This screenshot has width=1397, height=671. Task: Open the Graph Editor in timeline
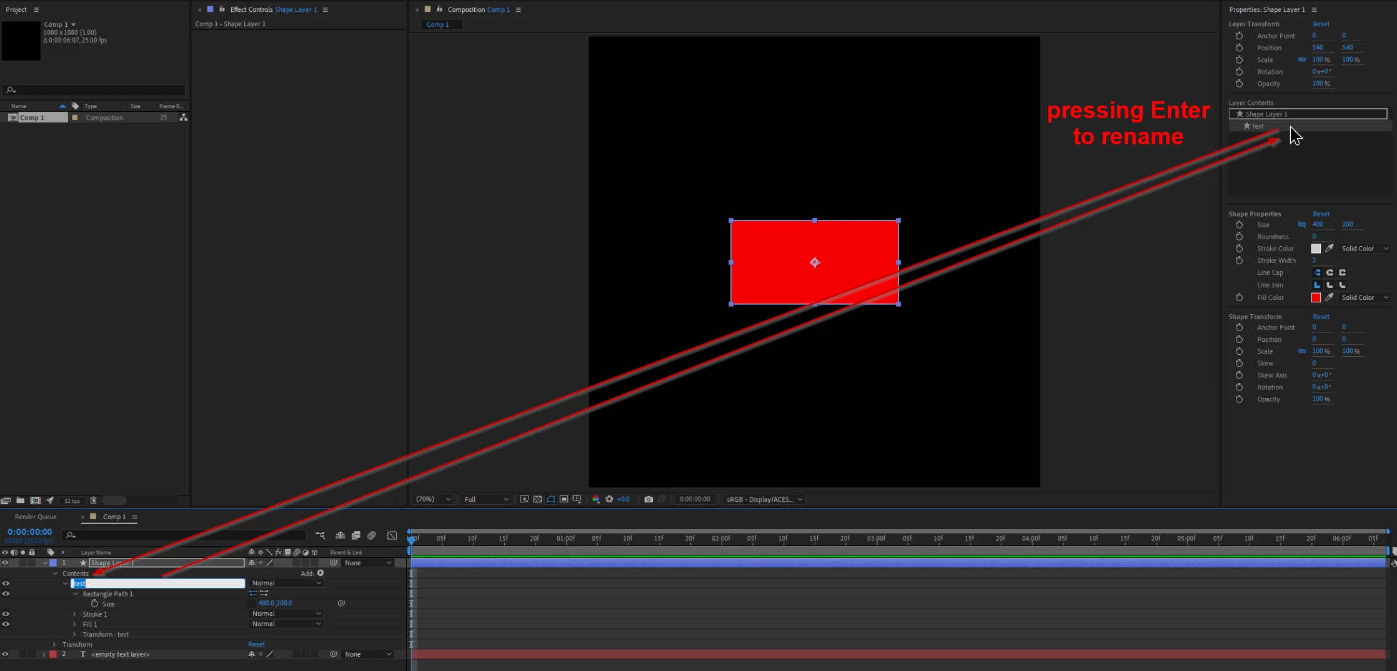(392, 535)
